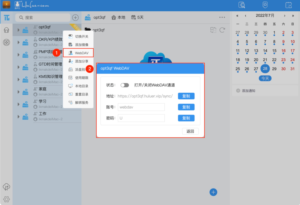
Task: Jump to today with the 今天 button
Action: tap(265, 78)
